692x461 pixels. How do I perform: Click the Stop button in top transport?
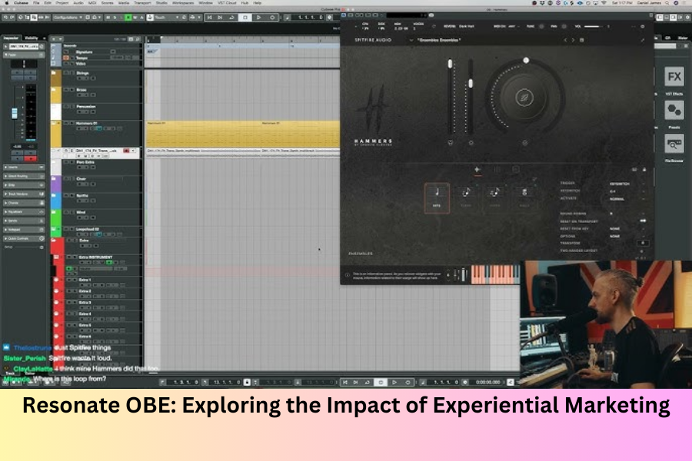click(x=245, y=18)
